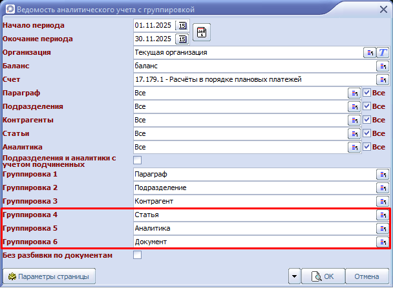Viewport: 393px width, 288px height.
Task: Open selection list for Контрагенты field
Action: click(x=354, y=120)
